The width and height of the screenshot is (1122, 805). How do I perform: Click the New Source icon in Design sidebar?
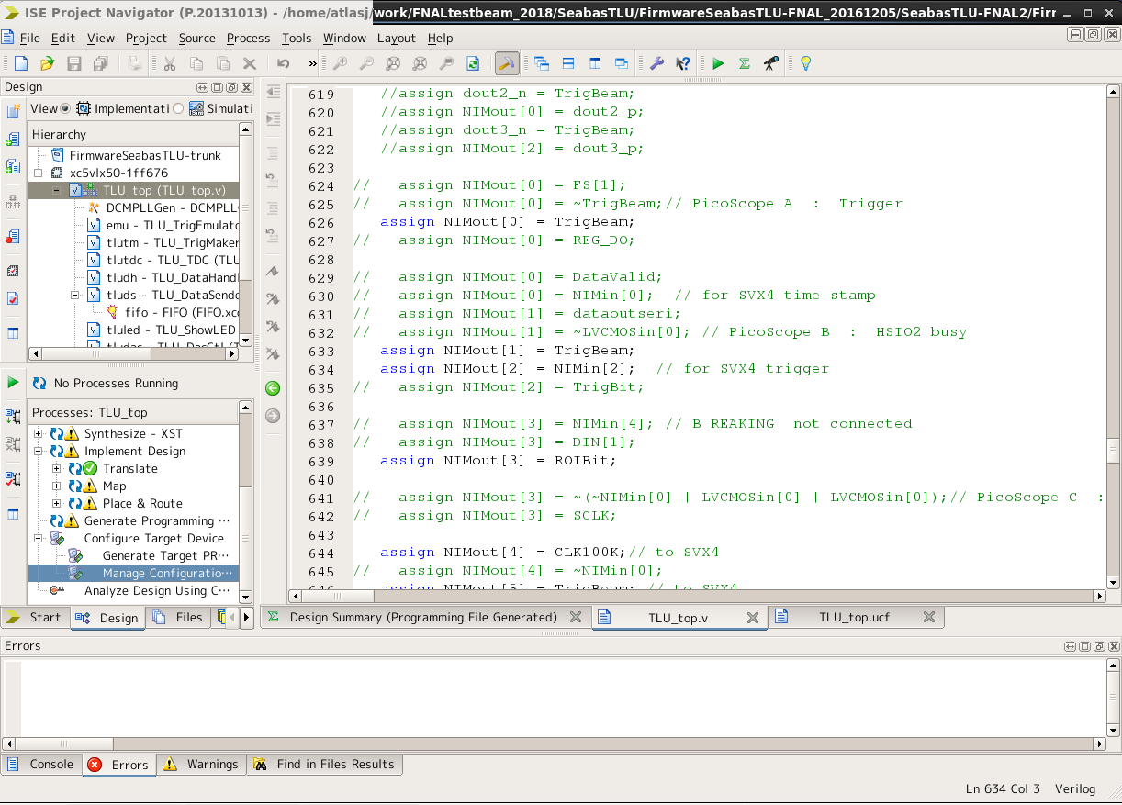[13, 112]
